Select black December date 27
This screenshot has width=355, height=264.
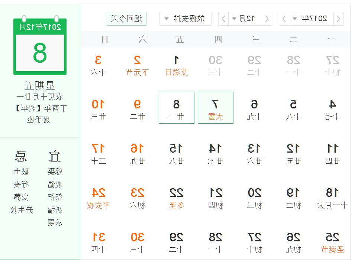(255, 243)
